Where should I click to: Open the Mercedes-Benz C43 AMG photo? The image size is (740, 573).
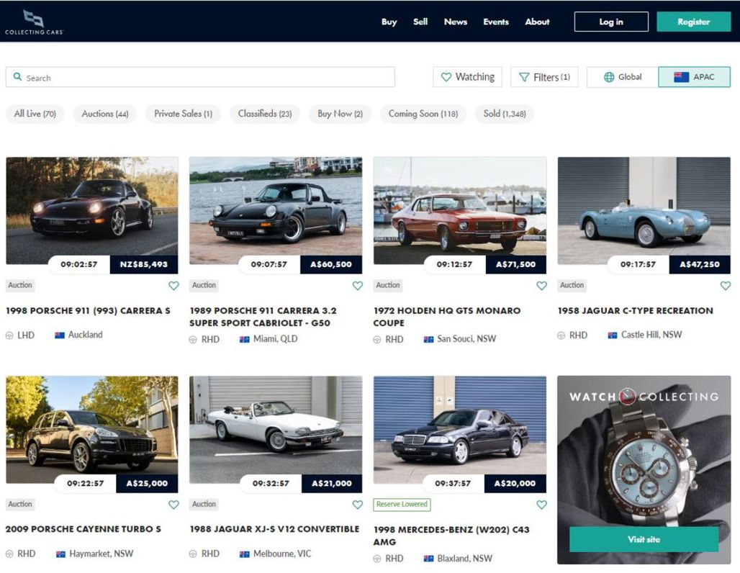tap(460, 429)
